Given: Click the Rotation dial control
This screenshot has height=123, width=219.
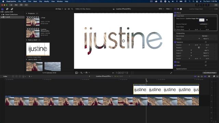Looking at the screenshot, I should (199, 47).
